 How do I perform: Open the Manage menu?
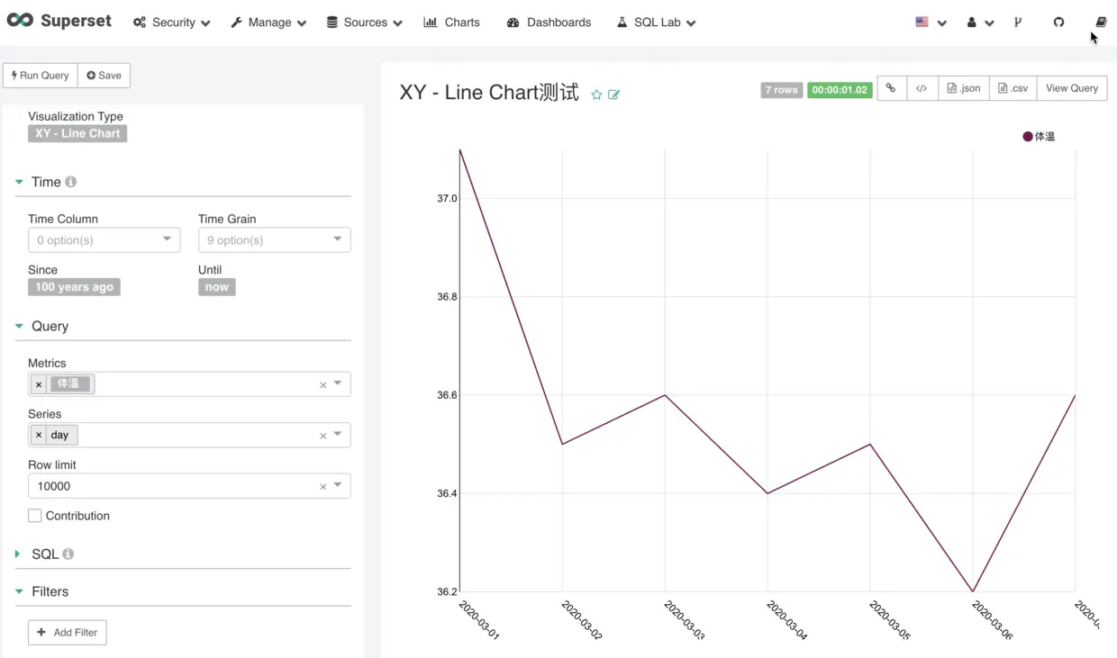point(268,23)
